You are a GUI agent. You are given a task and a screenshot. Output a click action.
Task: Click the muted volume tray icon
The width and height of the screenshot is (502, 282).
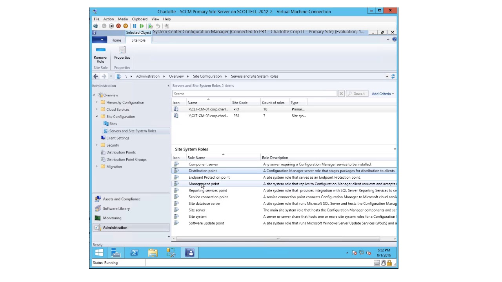tap(369, 253)
